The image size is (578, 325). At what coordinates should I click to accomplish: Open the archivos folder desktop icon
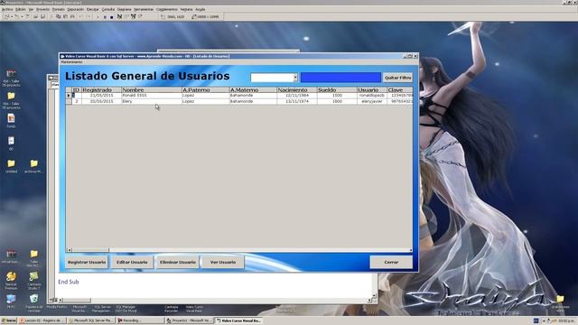[x=33, y=166]
